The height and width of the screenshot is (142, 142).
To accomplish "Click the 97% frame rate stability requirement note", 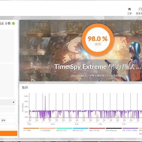I will coord(97,76).
